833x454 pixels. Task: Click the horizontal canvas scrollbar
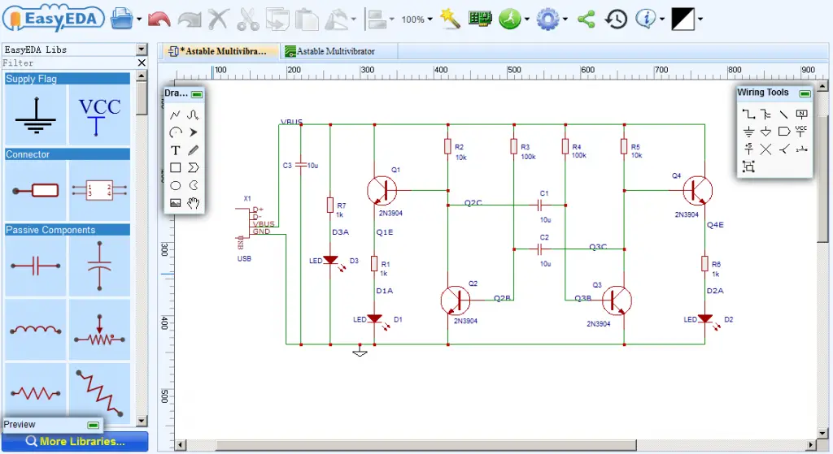[425, 445]
